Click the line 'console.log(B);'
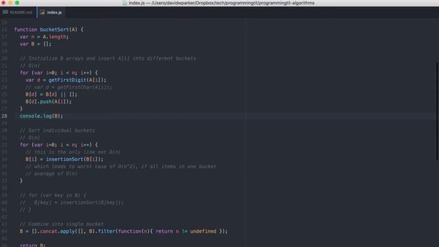This screenshot has width=439, height=247. (x=41, y=116)
